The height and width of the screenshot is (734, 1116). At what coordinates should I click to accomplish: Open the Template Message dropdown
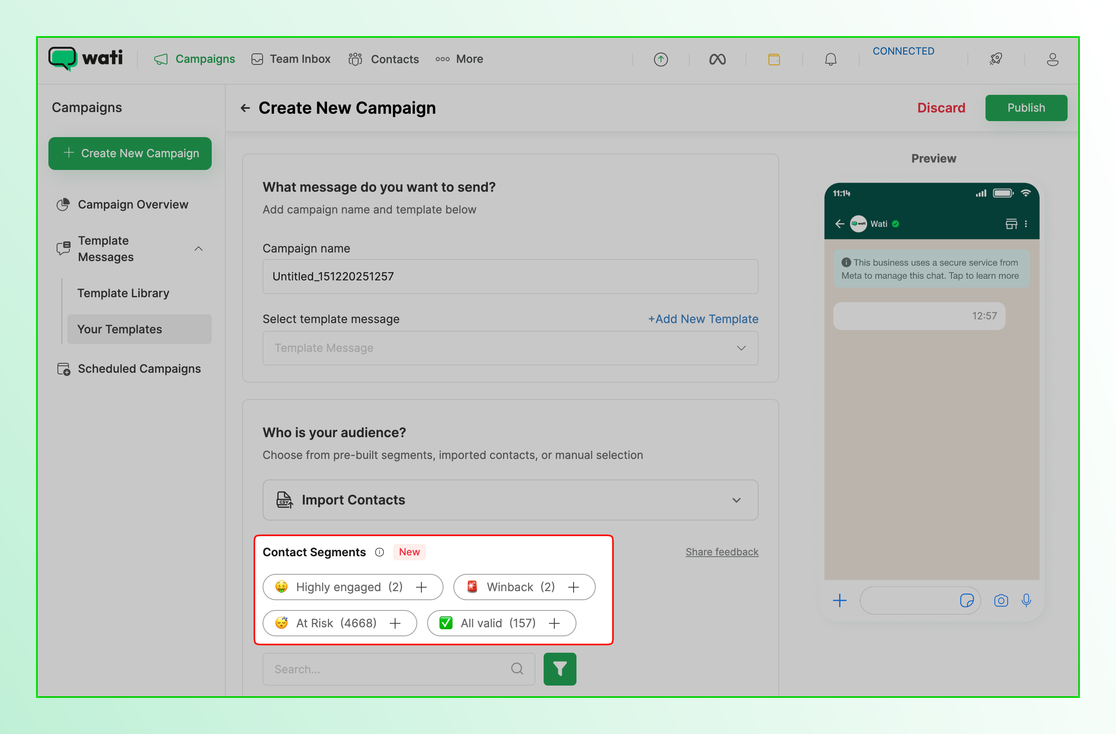click(510, 348)
